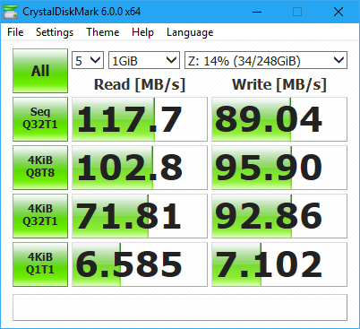Click the CrystalDiskMark title bar icon
This screenshot has height=329, width=360.
tap(11, 12)
